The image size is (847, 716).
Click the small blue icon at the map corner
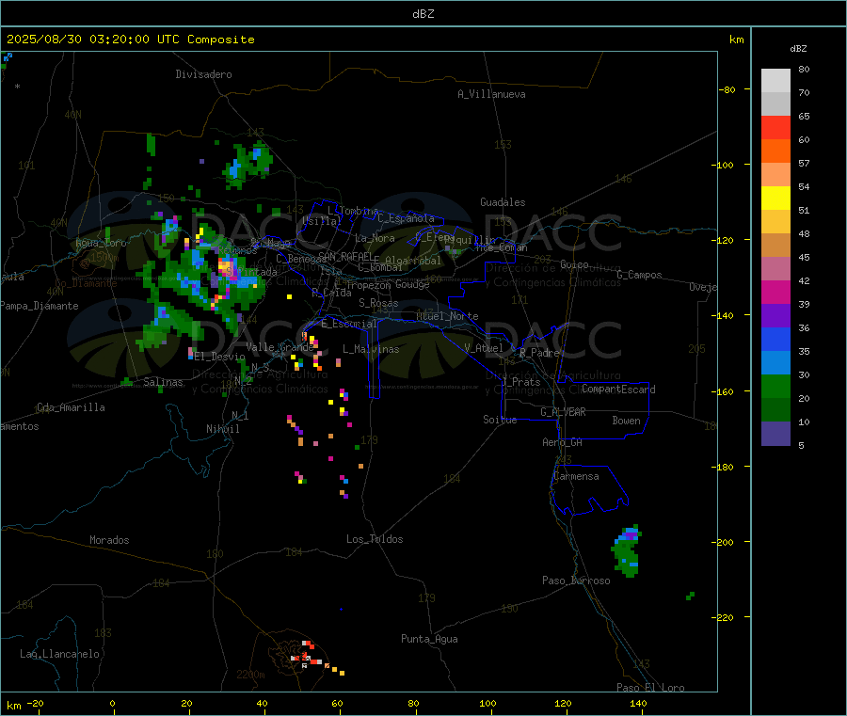(8, 56)
